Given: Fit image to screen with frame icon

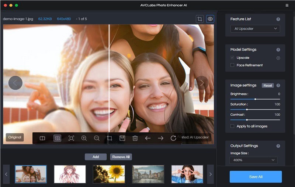Looking at the screenshot, I should click(x=71, y=138).
